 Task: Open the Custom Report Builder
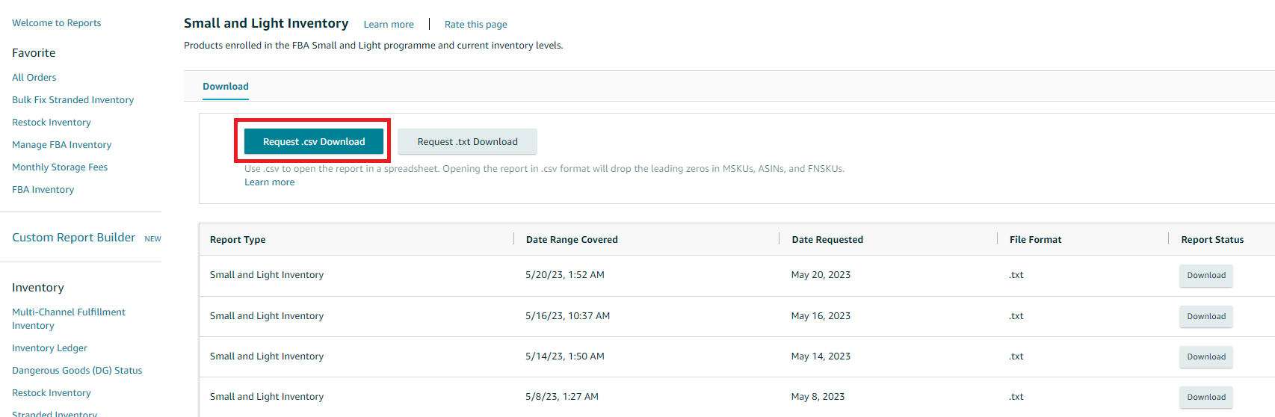[74, 238]
